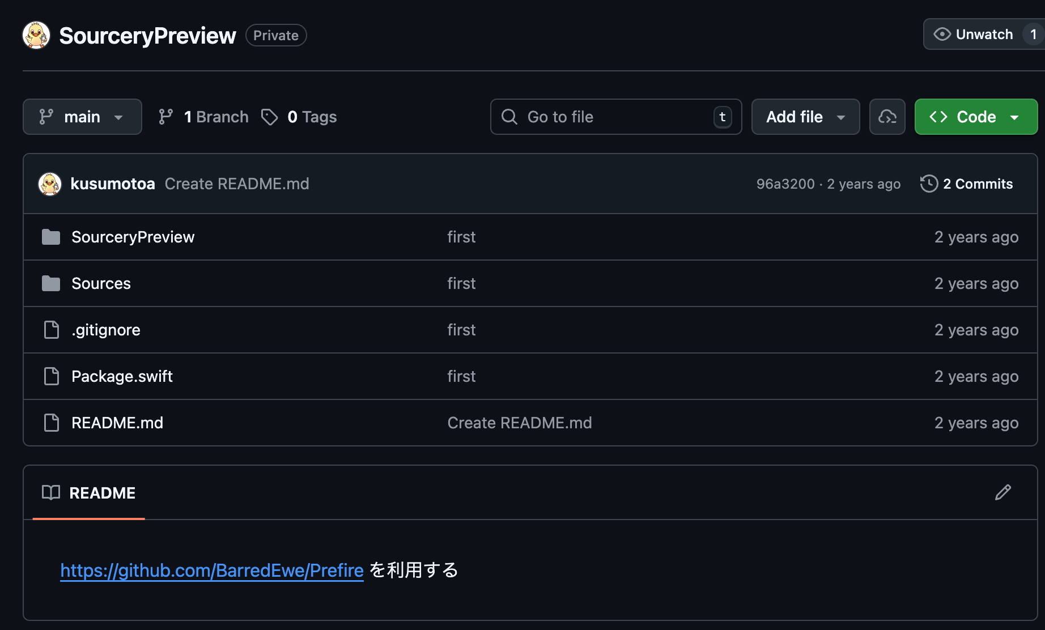
Task: Expand the Add file dropdown
Action: point(805,117)
